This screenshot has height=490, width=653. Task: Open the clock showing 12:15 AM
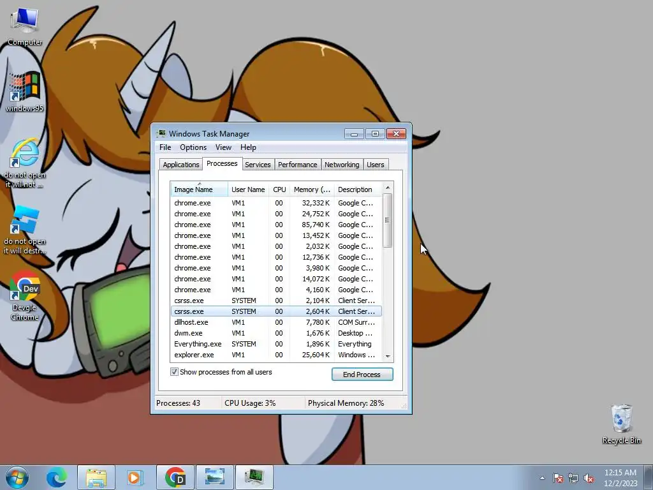click(x=620, y=477)
